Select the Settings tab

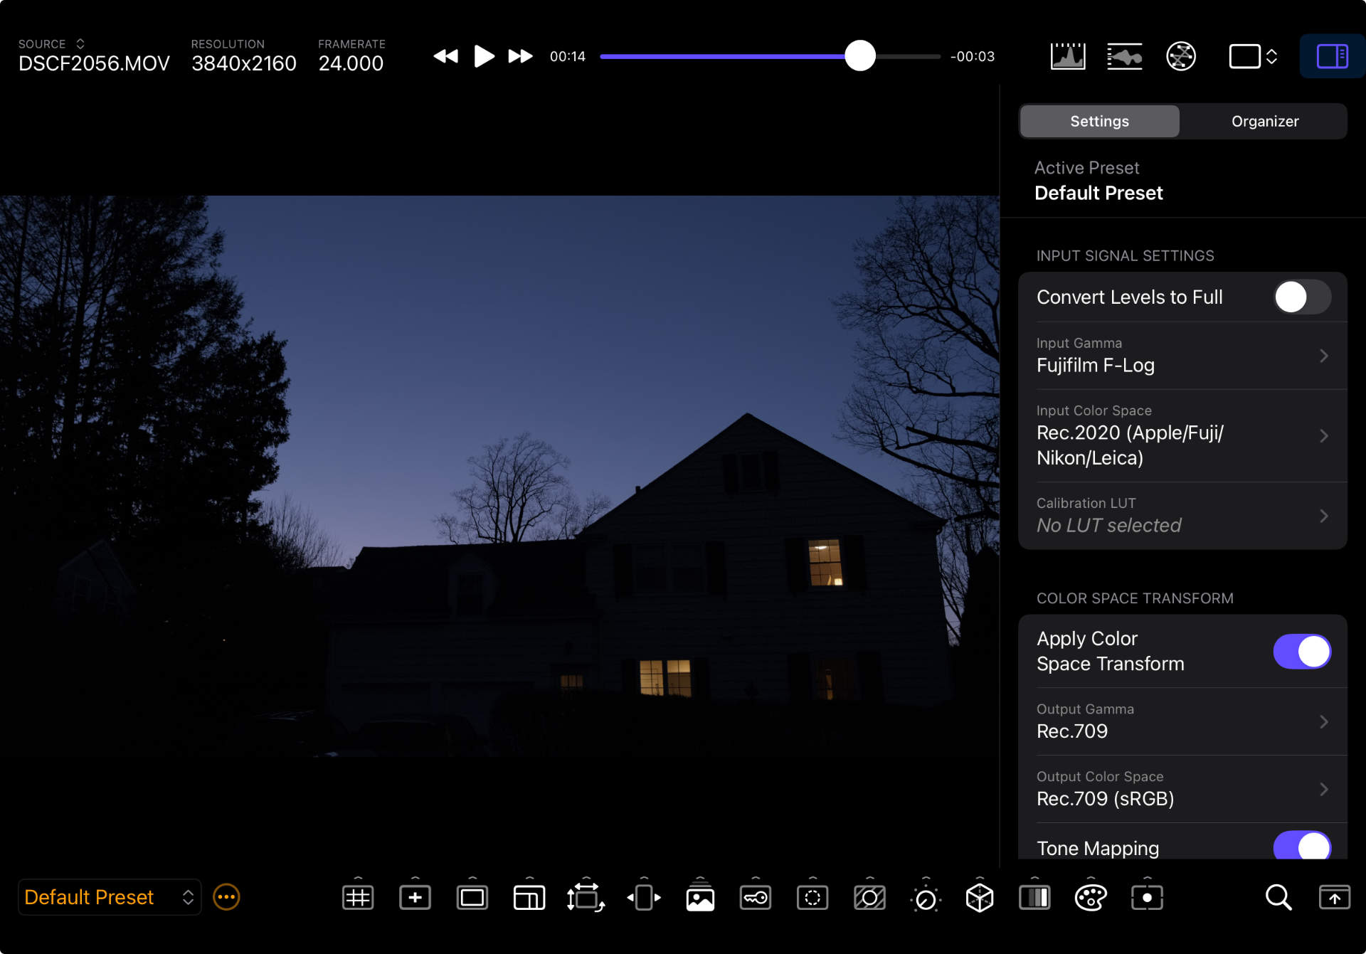pyautogui.click(x=1099, y=122)
